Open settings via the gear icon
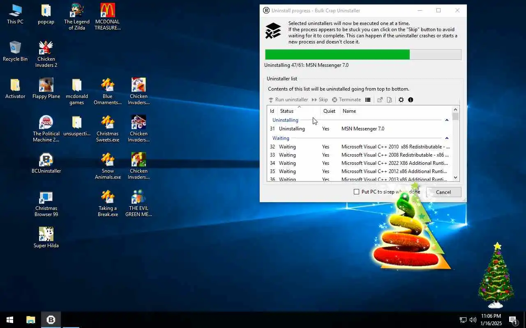 tap(401, 100)
